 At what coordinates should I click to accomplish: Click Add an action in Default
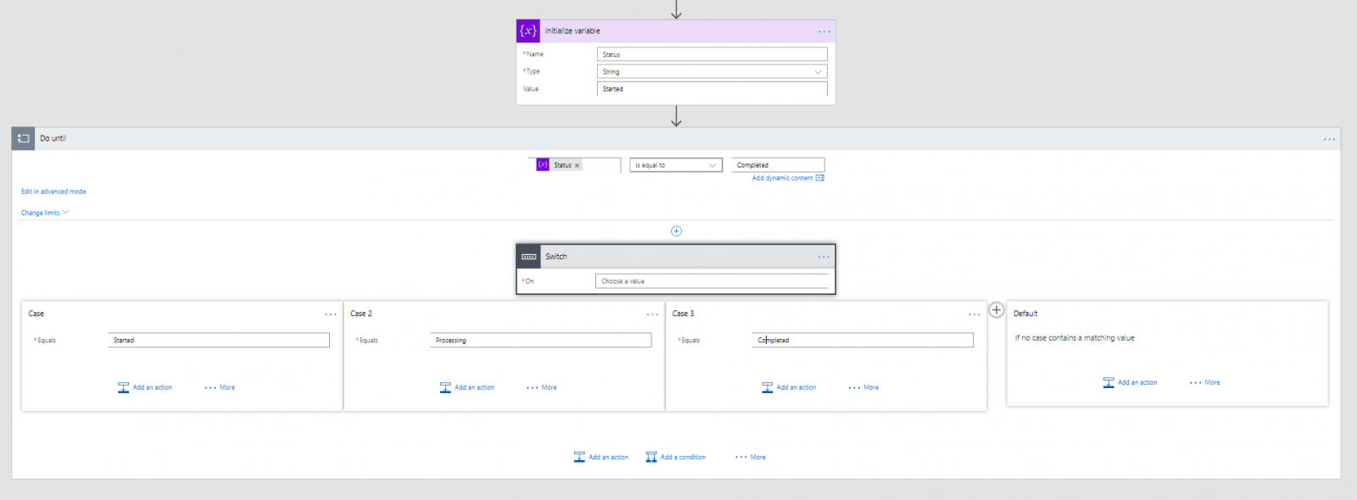[x=1137, y=383]
